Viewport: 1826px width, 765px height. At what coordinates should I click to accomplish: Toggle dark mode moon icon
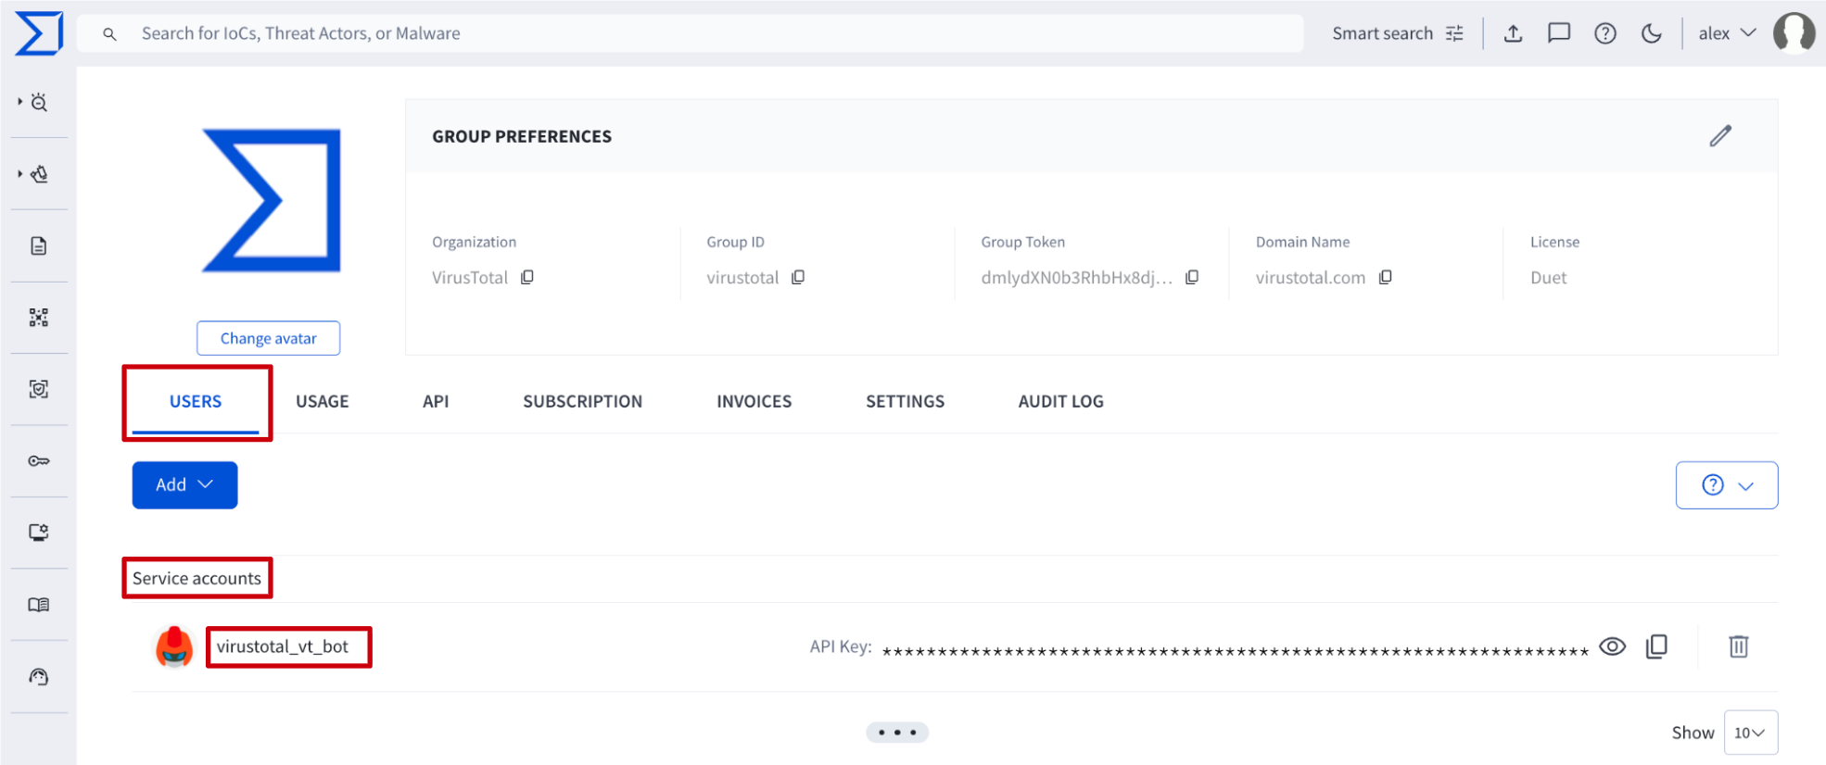[1652, 33]
